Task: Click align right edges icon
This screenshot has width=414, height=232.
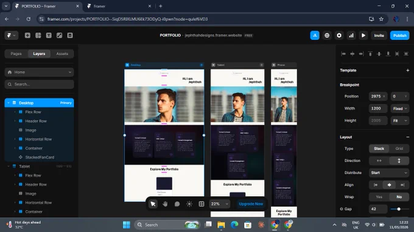Action: (x=361, y=53)
